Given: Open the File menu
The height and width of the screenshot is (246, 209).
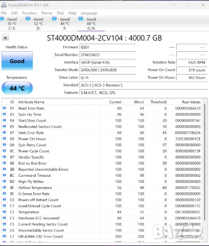Looking at the screenshot, I should click(x=4, y=13).
